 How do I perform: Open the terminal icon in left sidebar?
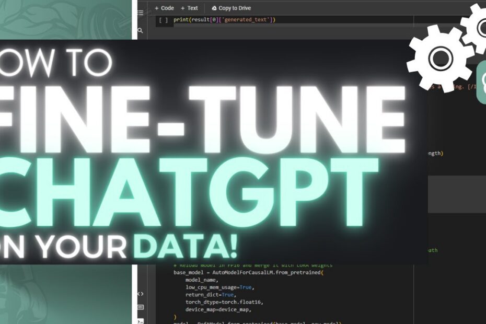[141, 321]
